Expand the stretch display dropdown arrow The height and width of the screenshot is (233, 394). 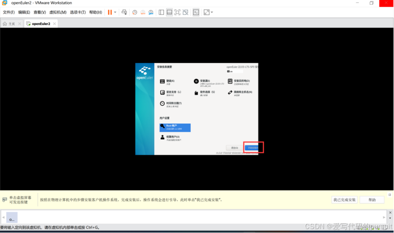[212, 12]
